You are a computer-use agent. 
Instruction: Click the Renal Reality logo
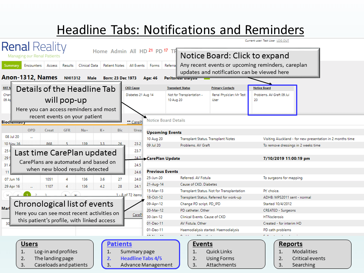[x=34, y=50]
